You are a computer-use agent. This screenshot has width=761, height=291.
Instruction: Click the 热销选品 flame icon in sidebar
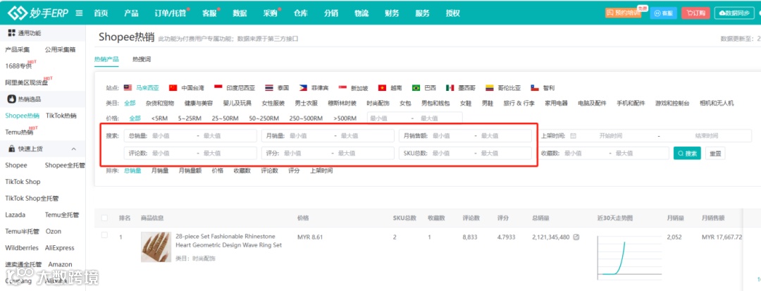(12, 99)
